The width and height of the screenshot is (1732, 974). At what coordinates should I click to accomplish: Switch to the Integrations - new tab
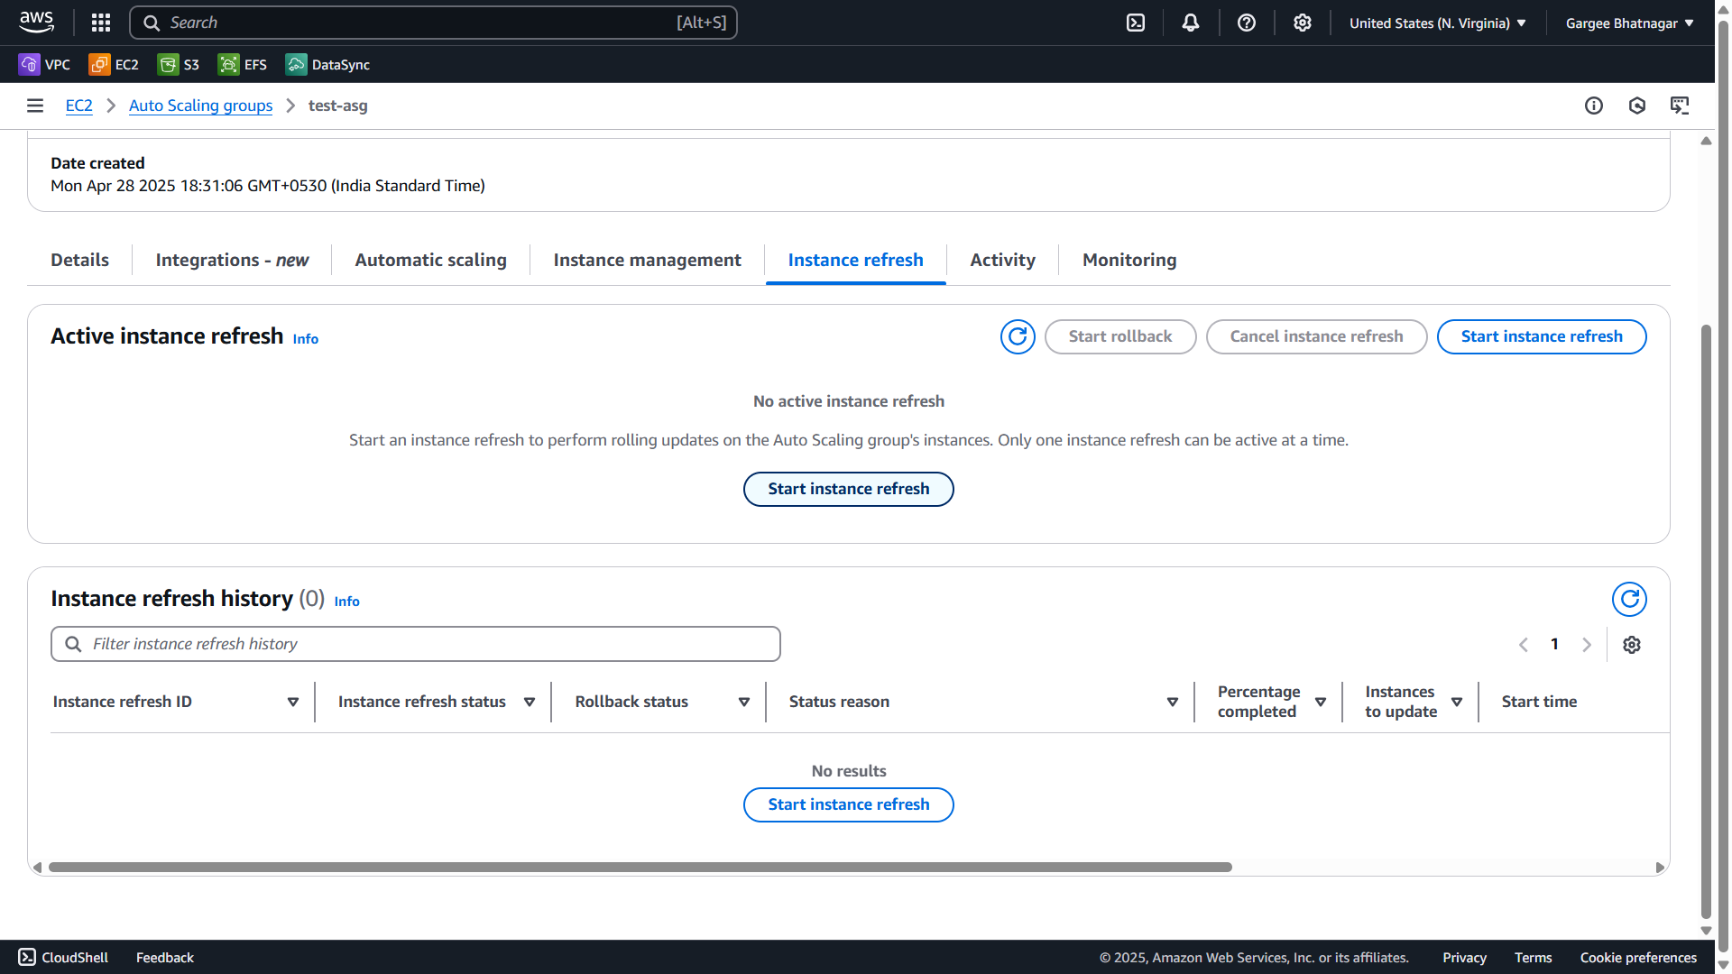pos(232,260)
